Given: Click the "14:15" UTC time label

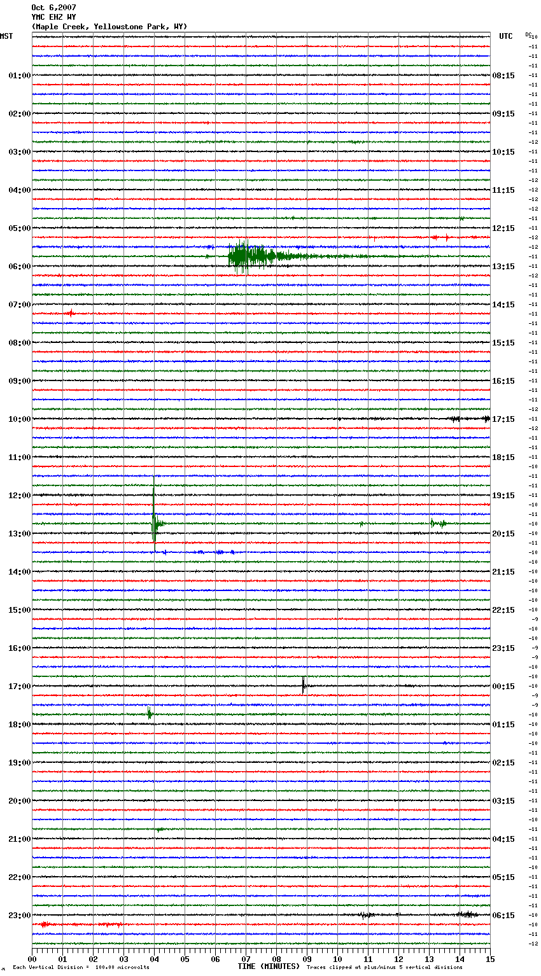Looking at the screenshot, I should pos(503,305).
